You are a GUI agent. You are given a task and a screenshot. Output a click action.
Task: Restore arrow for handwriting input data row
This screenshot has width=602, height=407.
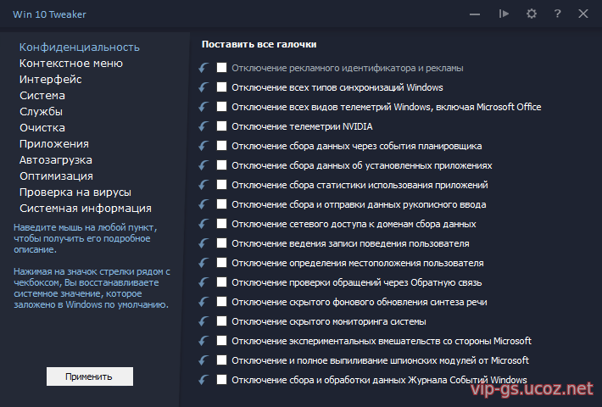(x=203, y=204)
